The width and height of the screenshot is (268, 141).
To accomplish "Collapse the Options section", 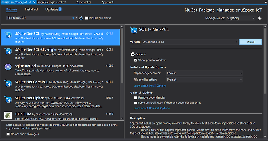I will (133, 54).
